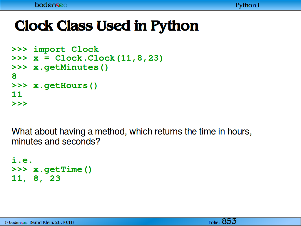Click the green 'i.e.' text

pyautogui.click(x=22, y=160)
